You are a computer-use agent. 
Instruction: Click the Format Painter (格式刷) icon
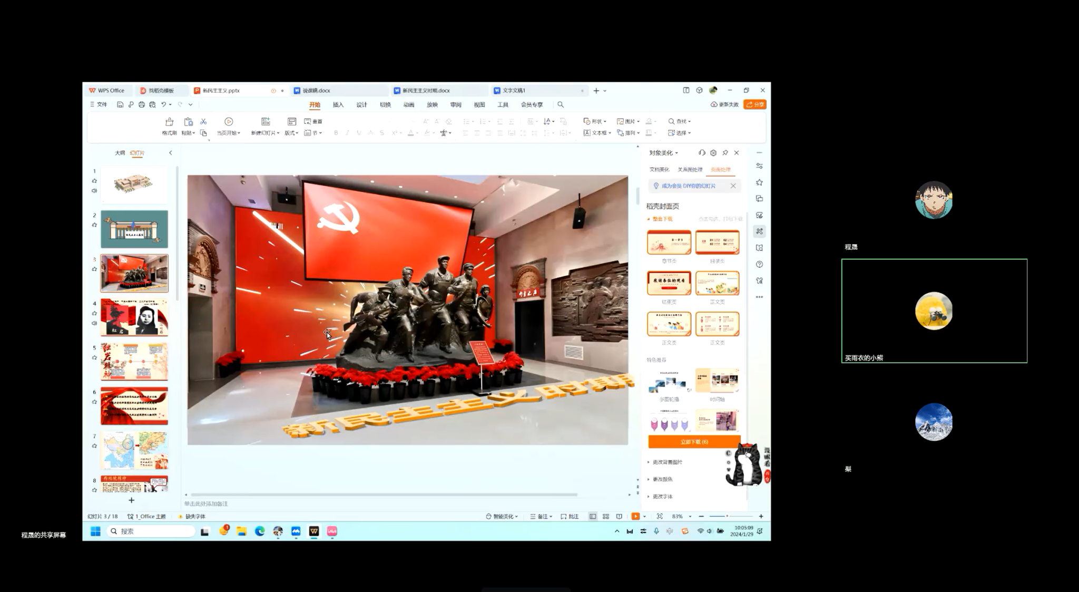point(169,122)
